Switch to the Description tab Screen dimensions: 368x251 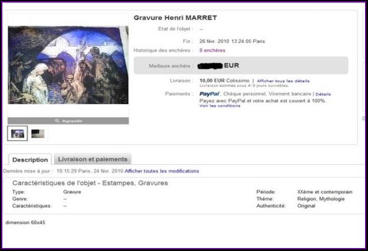(30, 159)
